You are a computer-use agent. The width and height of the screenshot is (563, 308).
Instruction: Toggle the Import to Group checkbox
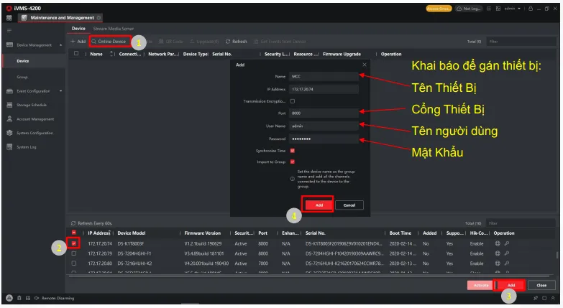[x=292, y=162]
